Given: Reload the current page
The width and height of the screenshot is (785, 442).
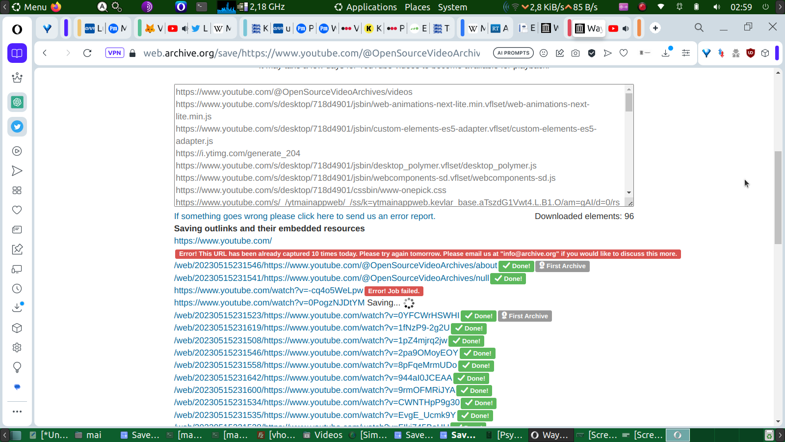Looking at the screenshot, I should (x=87, y=53).
